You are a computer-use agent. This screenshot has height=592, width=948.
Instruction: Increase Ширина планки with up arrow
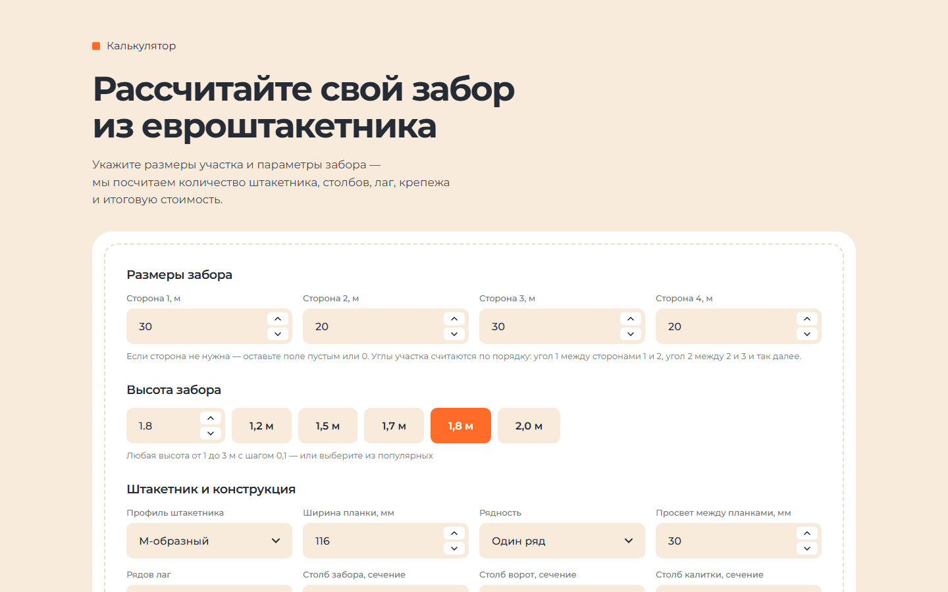click(x=454, y=533)
